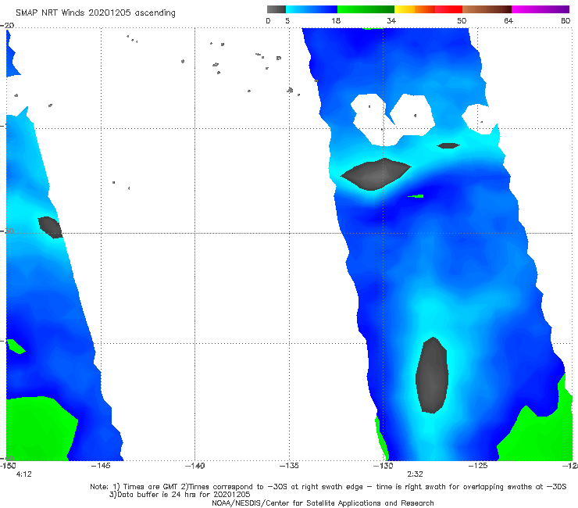Click the color bar label "34"

(391, 20)
